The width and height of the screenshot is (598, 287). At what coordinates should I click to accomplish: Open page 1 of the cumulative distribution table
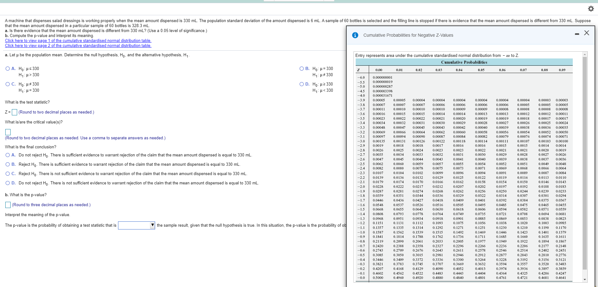click(78, 40)
